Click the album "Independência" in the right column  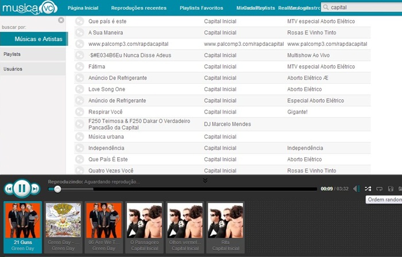click(305, 148)
